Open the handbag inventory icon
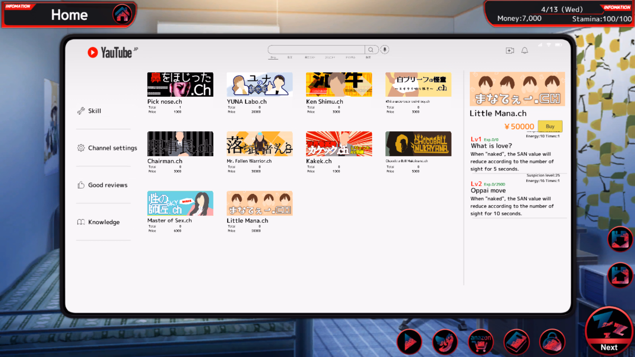The image size is (635, 357). (552, 342)
